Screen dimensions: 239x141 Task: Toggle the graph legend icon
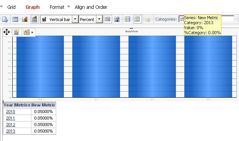click(107, 19)
